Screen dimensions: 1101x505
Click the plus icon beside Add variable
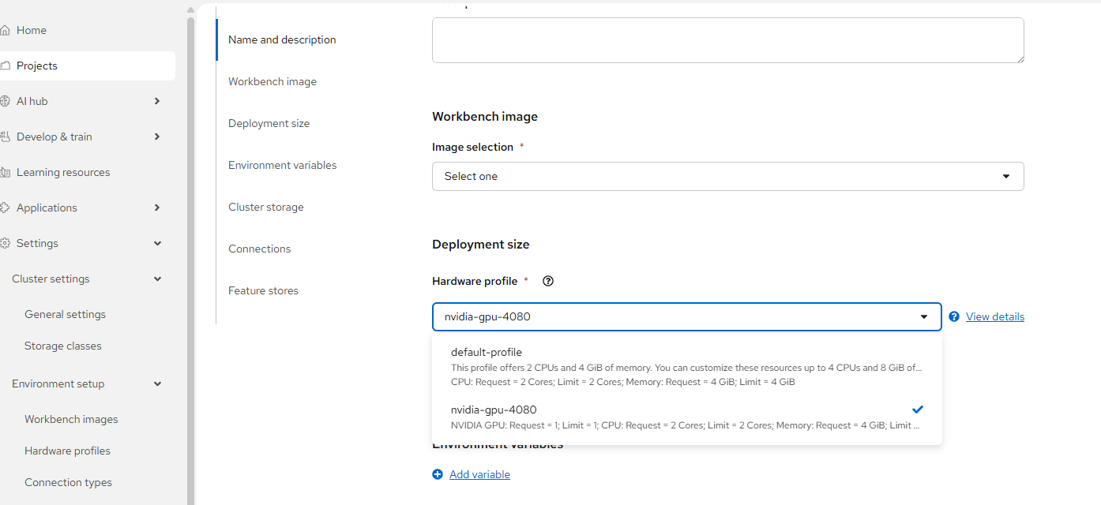tap(438, 474)
